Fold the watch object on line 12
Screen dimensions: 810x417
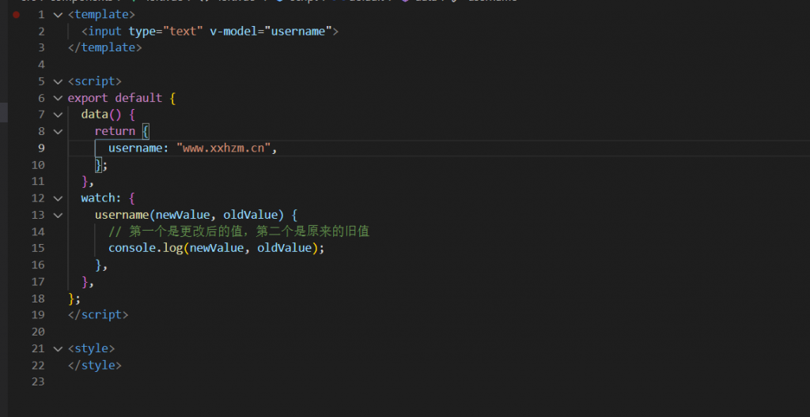point(57,198)
